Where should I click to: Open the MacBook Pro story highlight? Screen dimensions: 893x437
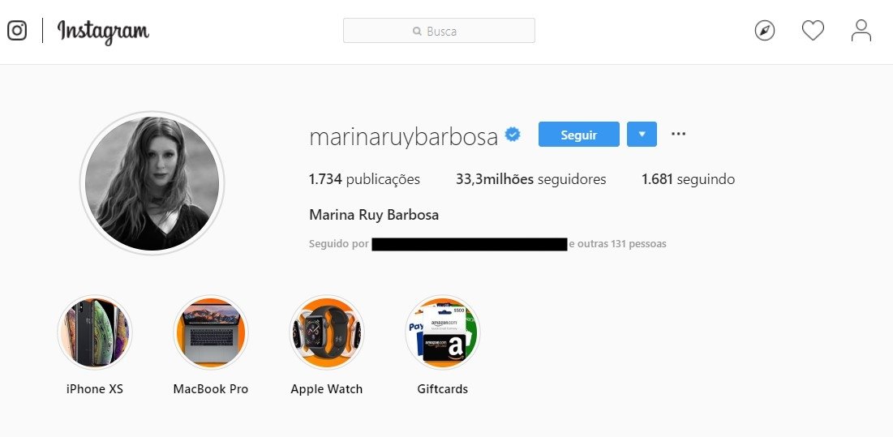click(211, 332)
